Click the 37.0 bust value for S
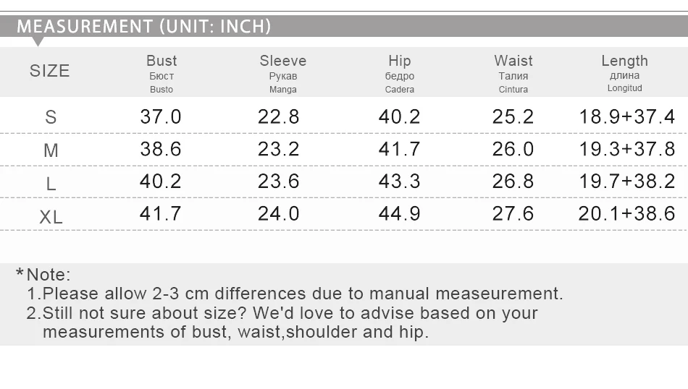 161,116
